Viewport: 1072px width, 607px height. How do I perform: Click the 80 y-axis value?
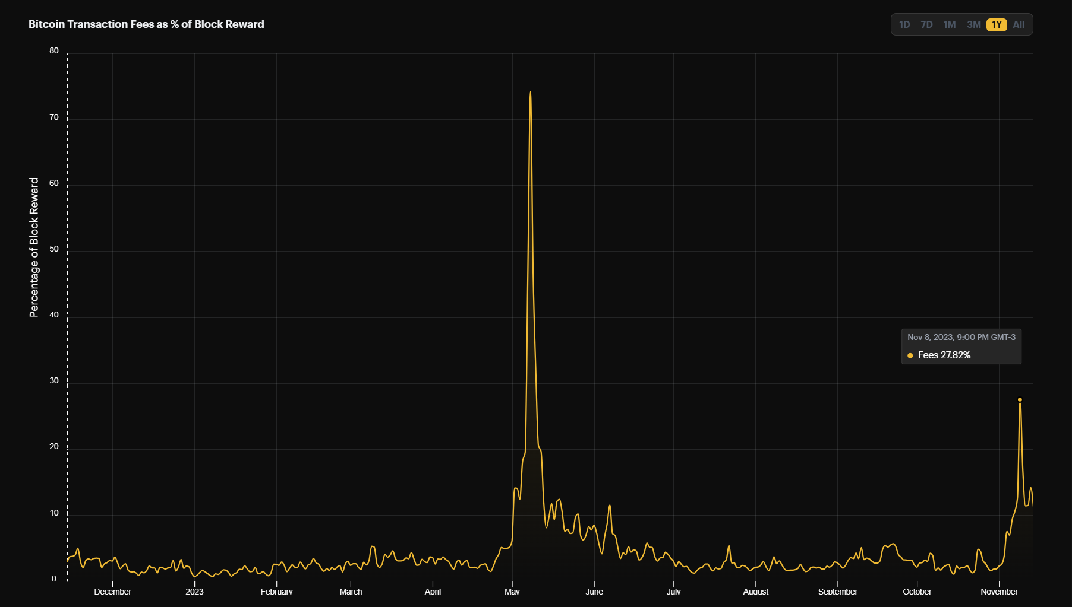coord(54,51)
